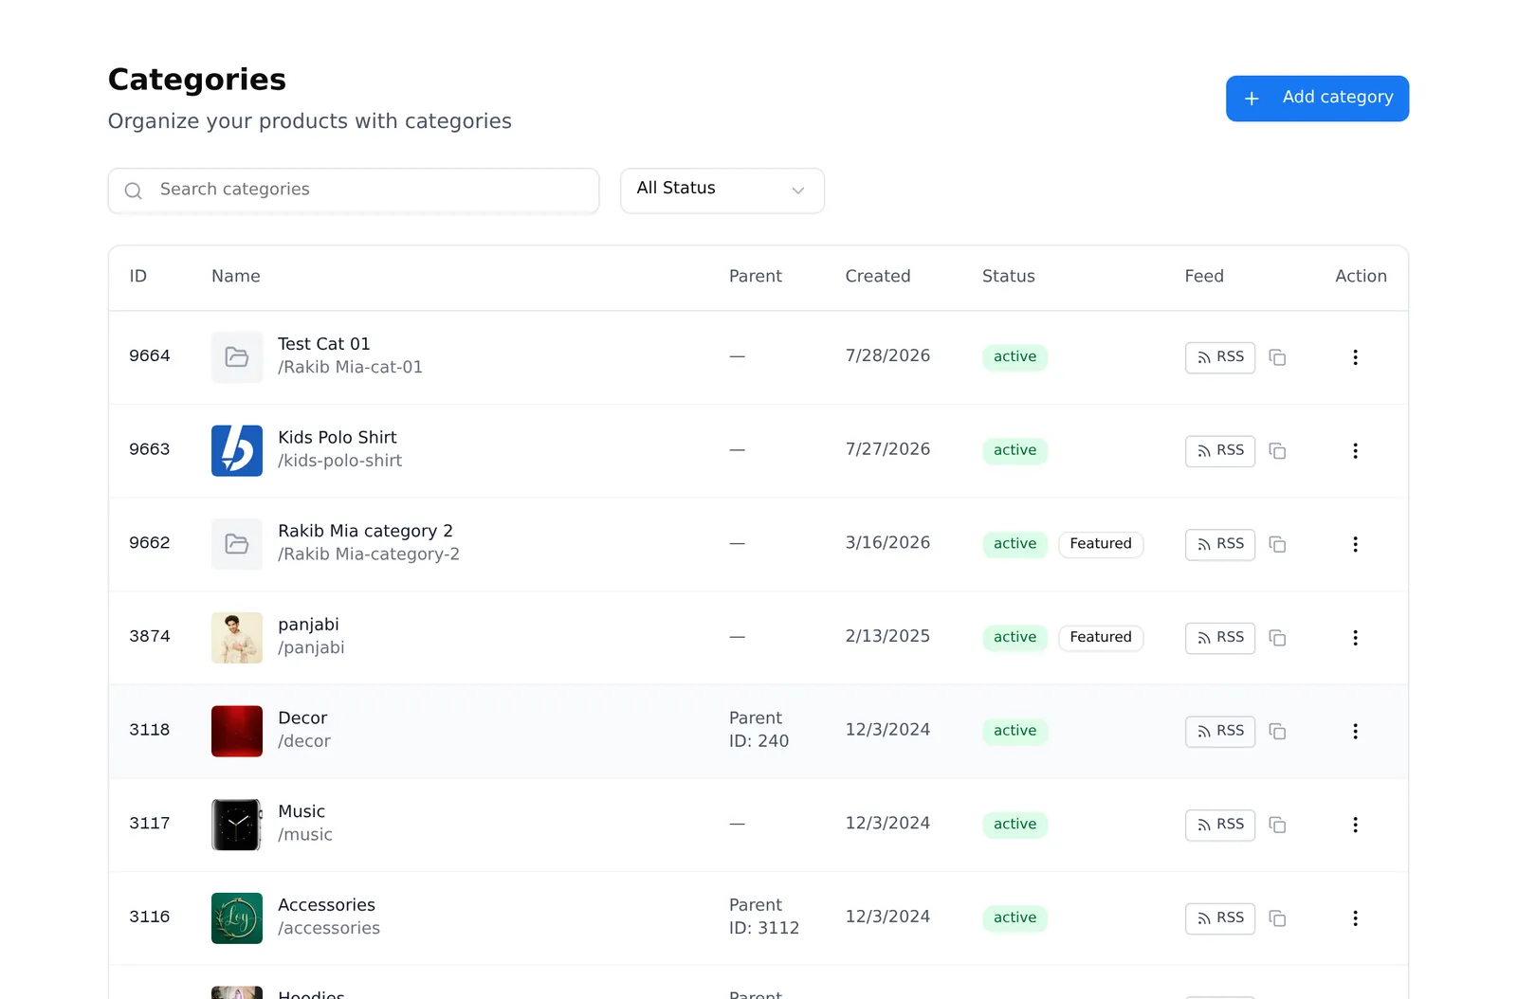Click the Accessories category name

pos(326,905)
